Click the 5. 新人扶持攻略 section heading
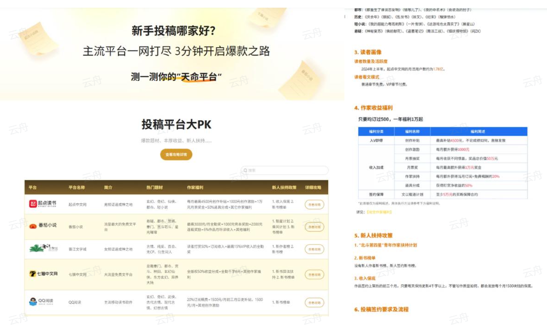Viewport: 547px width, 326px height. [x=373, y=236]
